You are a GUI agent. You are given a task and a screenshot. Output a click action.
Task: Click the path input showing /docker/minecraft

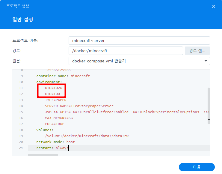(126, 51)
